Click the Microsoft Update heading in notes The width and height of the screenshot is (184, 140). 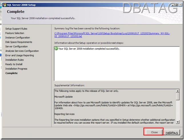pos(63,97)
